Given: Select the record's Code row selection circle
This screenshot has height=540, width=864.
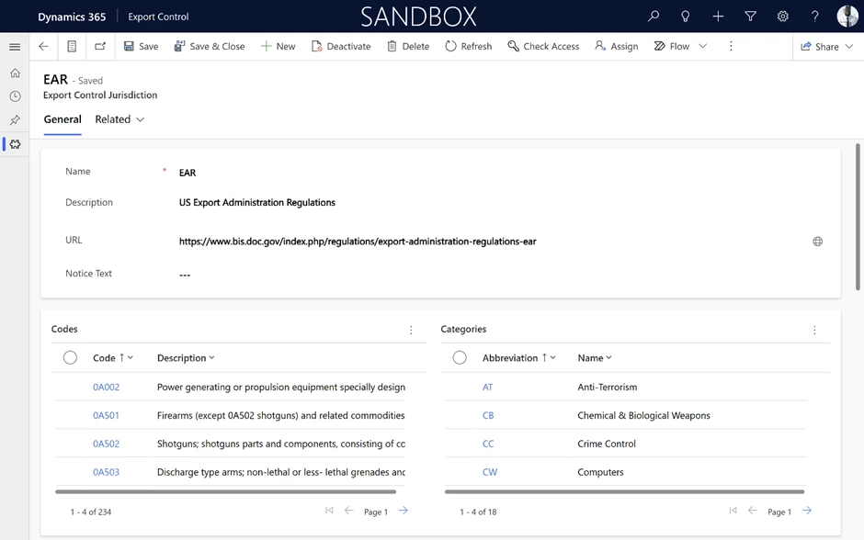Looking at the screenshot, I should pyautogui.click(x=70, y=357).
